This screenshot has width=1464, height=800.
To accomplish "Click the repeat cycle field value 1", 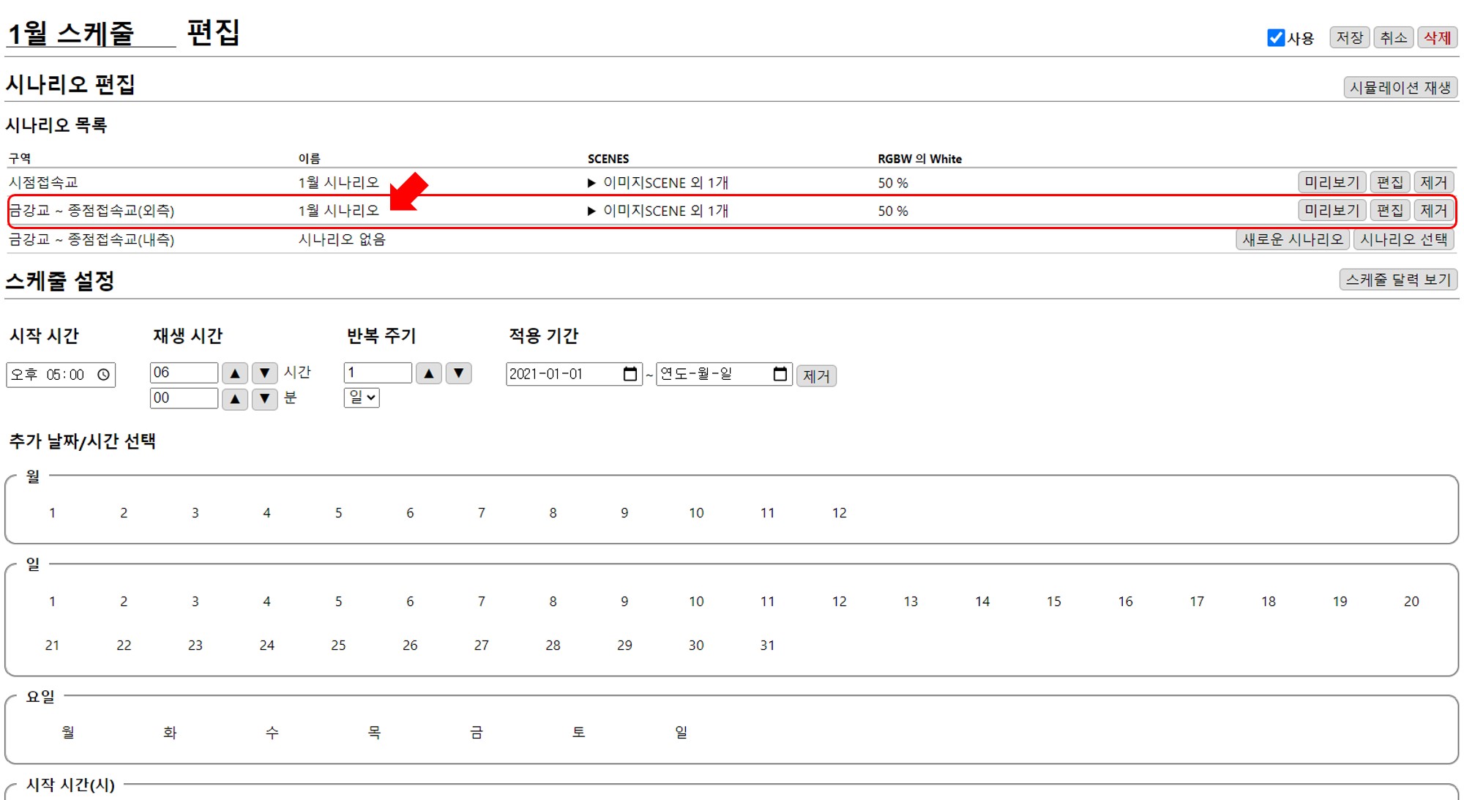I will tap(378, 373).
